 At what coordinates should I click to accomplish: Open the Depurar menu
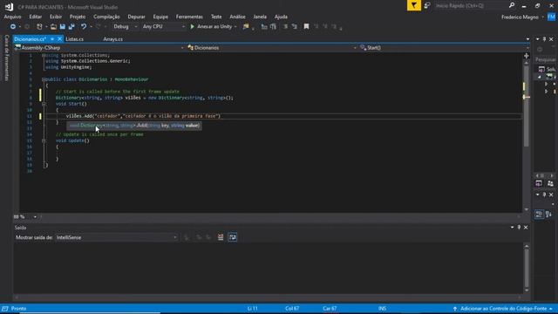[x=136, y=17]
